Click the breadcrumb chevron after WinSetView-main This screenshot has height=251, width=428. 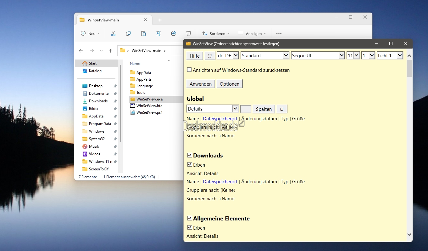165,51
